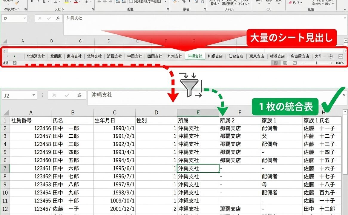Select cell containing 那覇支店 in row 2
348x215 pixels.
point(230,128)
